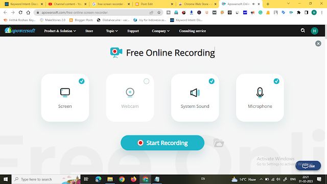Click the Screen monitor icon
This screenshot has width=327, height=184.
point(65,93)
